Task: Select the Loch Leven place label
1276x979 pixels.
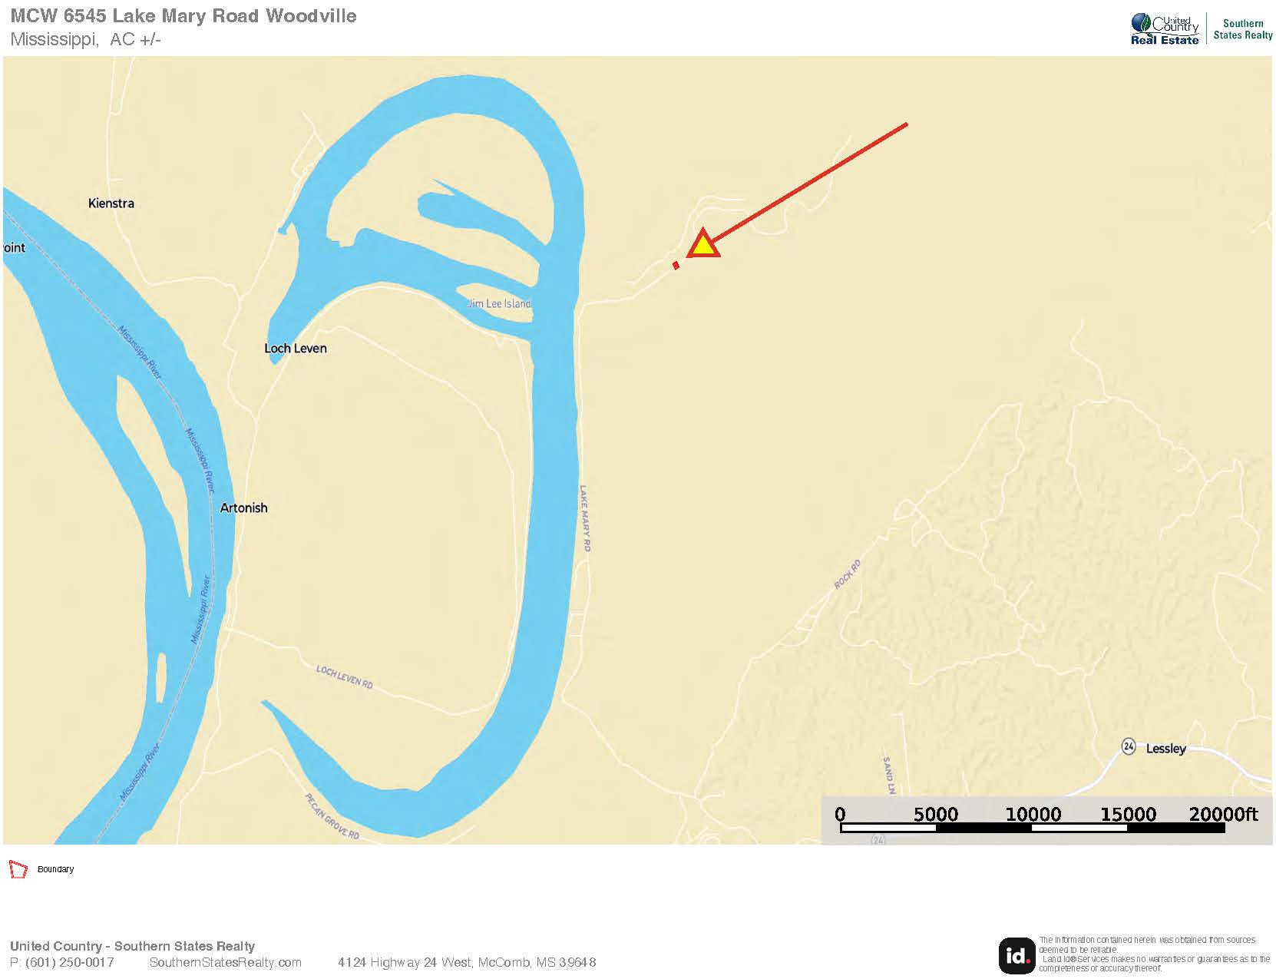Action: click(296, 348)
